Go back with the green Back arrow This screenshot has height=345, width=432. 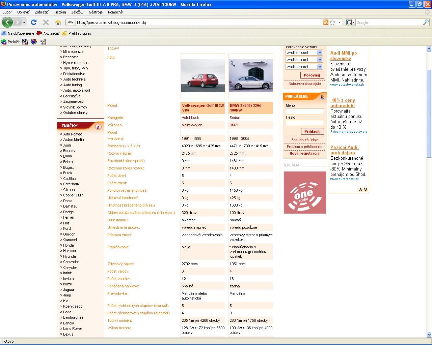tap(7, 22)
